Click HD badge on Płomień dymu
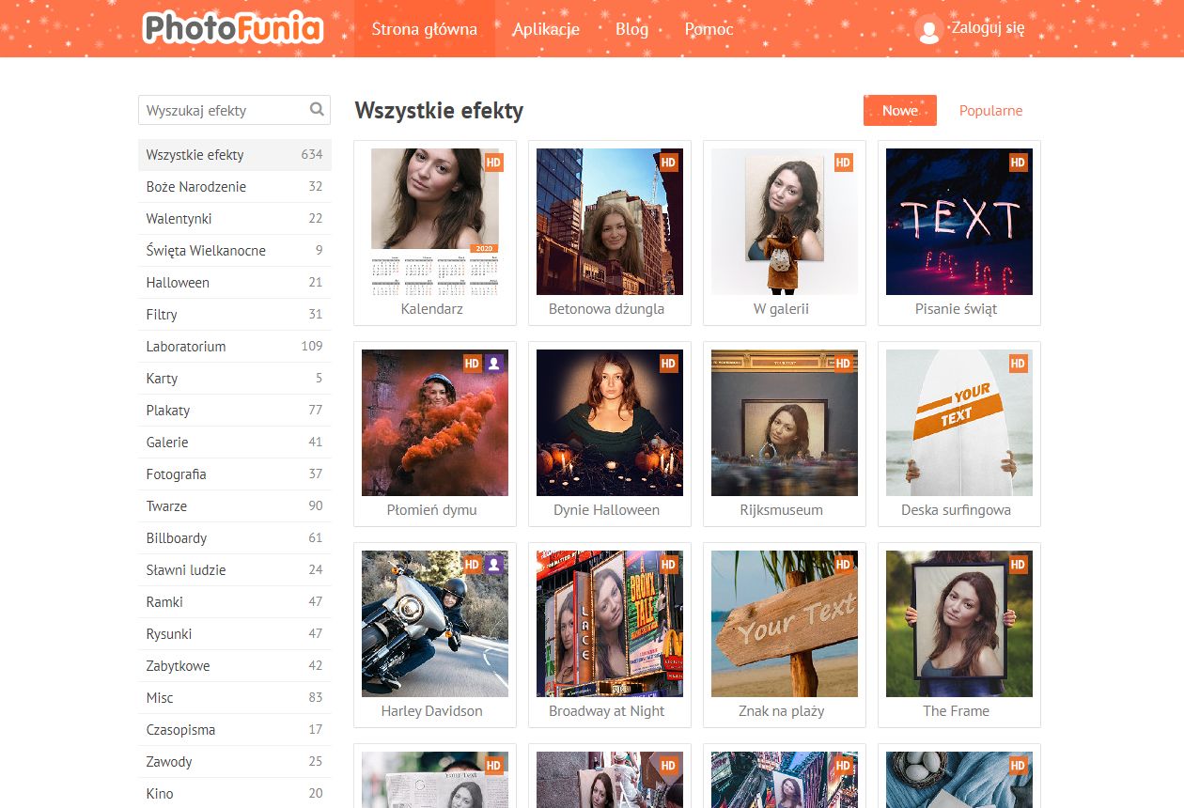The height and width of the screenshot is (808, 1184). 473,364
